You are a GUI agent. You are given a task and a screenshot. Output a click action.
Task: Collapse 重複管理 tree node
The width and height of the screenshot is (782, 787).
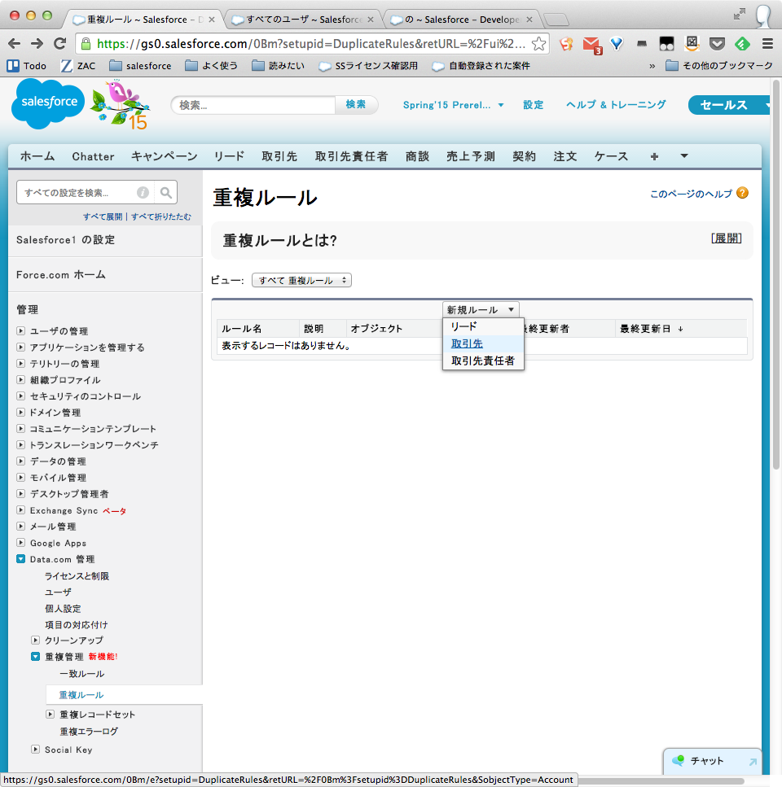[35, 657]
